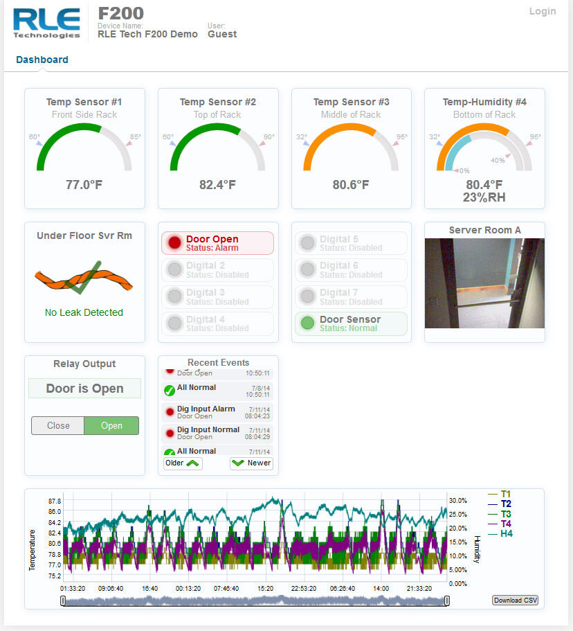Open the Dashboard tab

(42, 60)
